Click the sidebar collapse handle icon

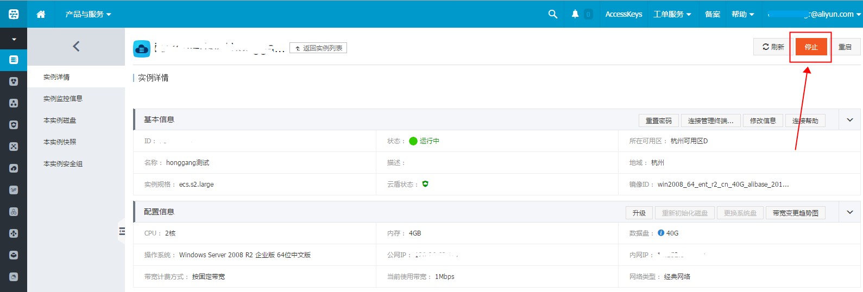(x=122, y=232)
